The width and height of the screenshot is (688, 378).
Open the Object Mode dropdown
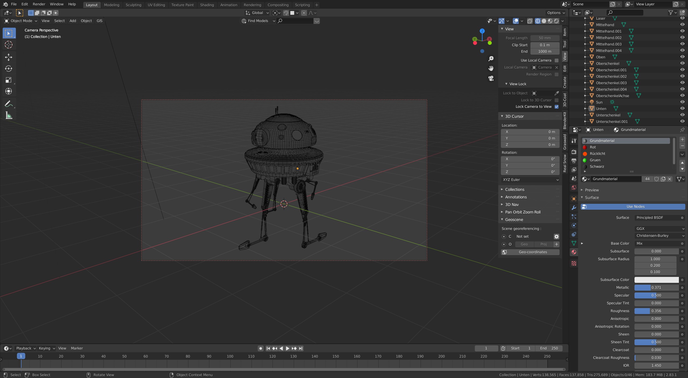21,21
